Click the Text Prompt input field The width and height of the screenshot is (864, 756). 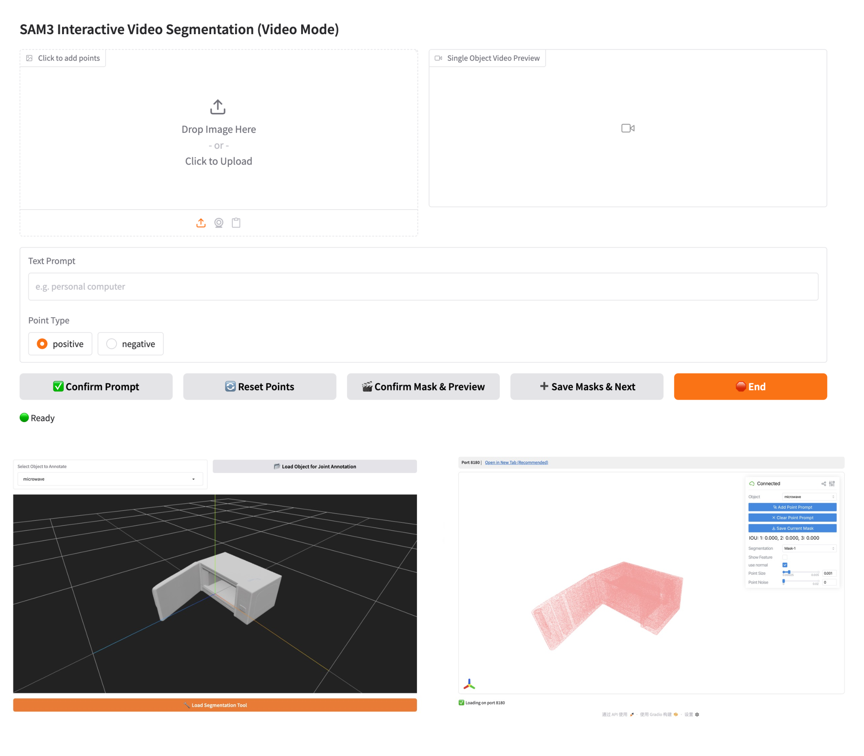click(423, 286)
